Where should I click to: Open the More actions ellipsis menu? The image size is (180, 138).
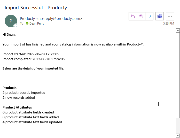[170, 16]
